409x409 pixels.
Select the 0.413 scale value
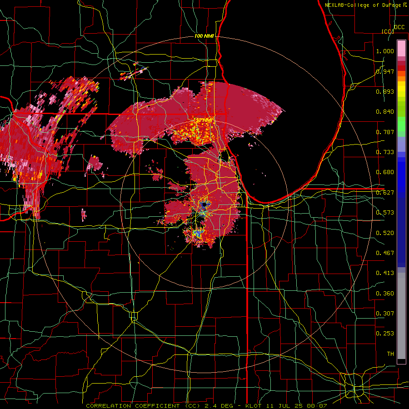tap(385, 273)
